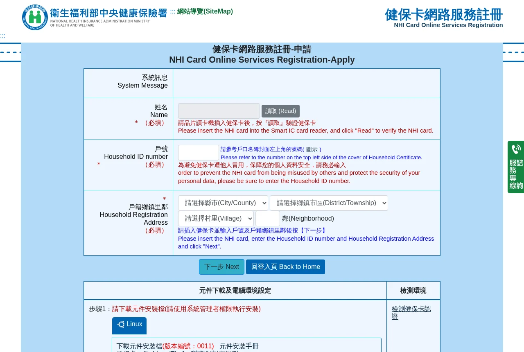Click the NHI Administration logo
The image size is (524, 352).
tap(95, 17)
